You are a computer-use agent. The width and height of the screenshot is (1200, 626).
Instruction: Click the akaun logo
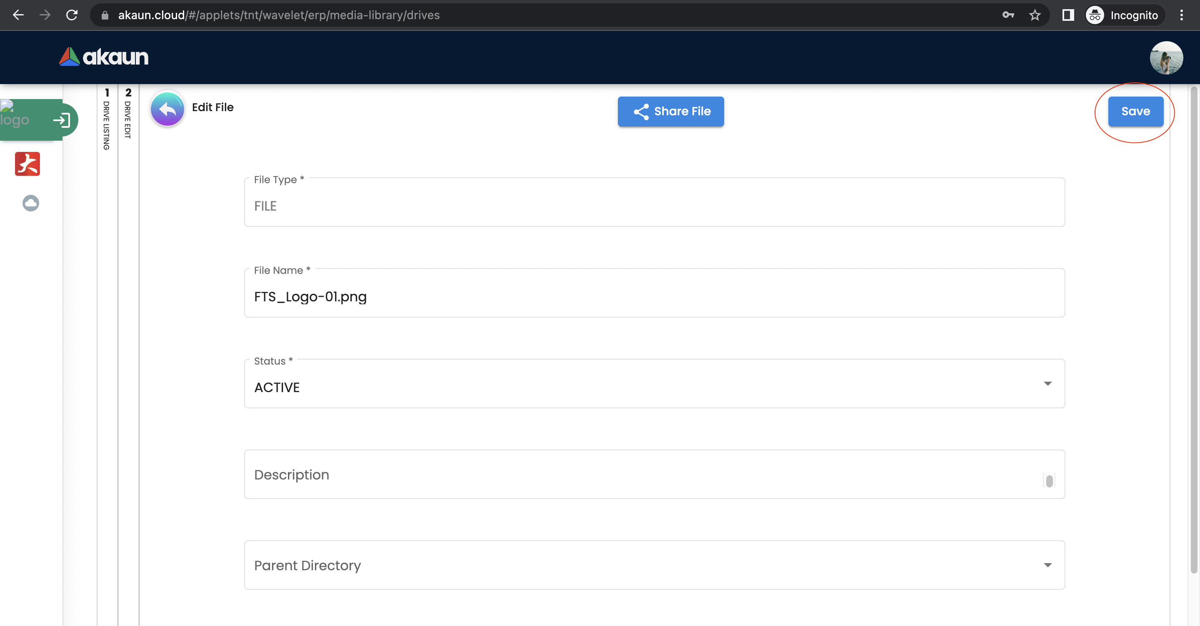pos(103,57)
